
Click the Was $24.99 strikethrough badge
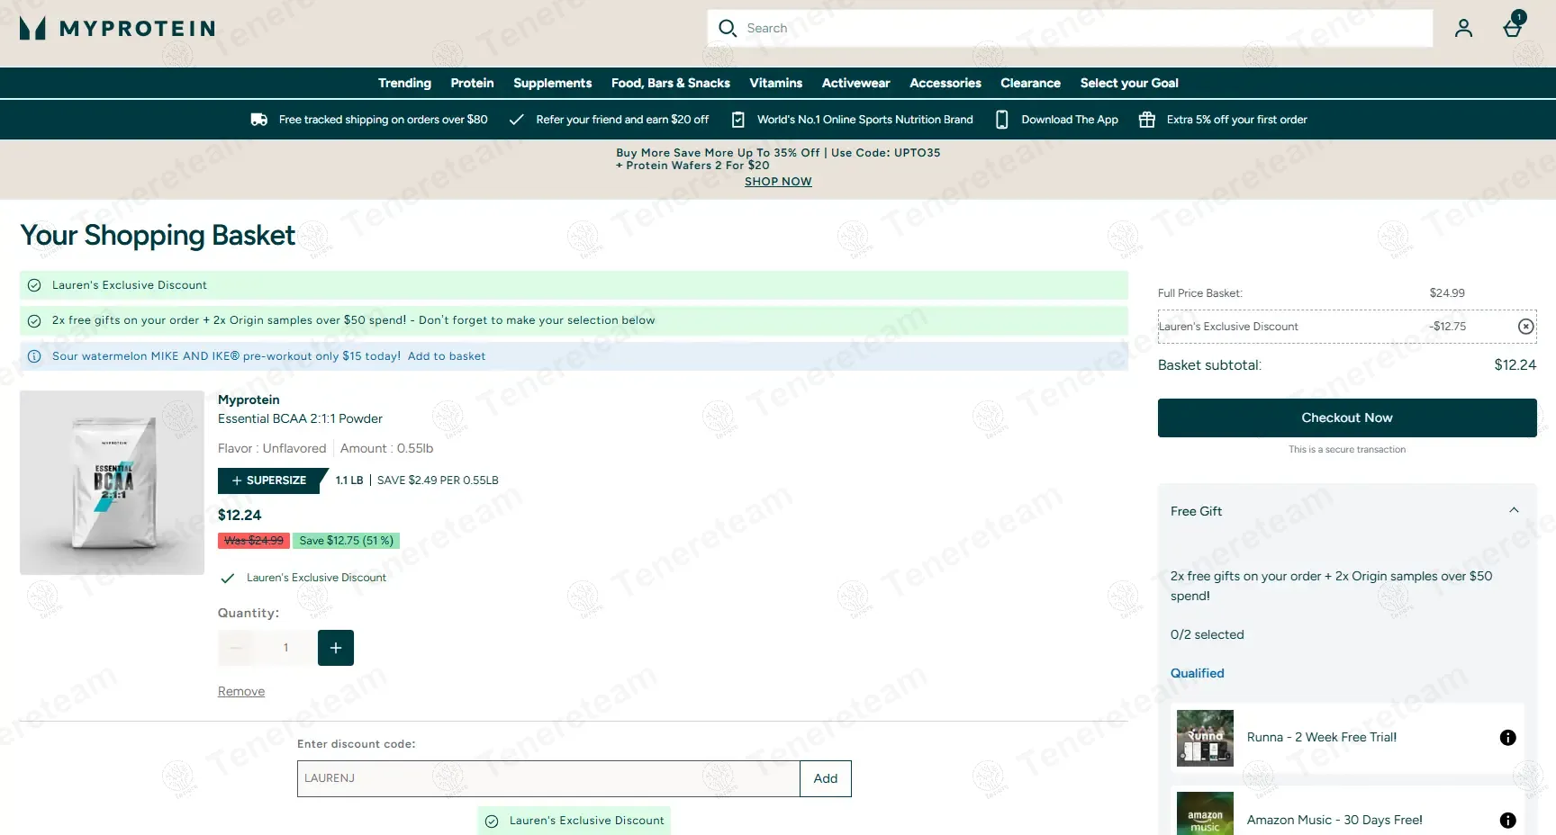254,541
